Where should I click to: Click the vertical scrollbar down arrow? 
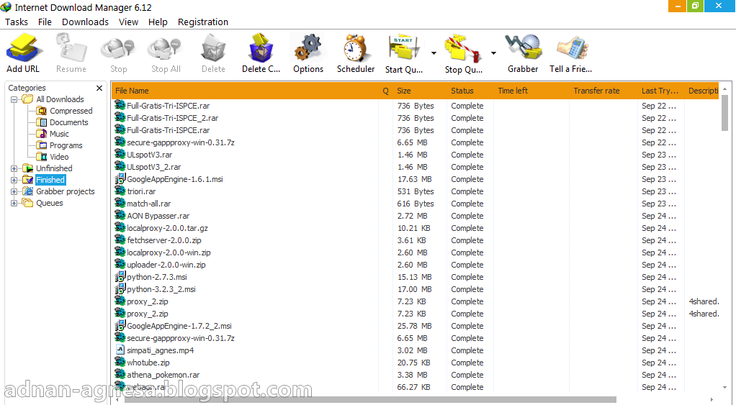pyautogui.click(x=724, y=388)
